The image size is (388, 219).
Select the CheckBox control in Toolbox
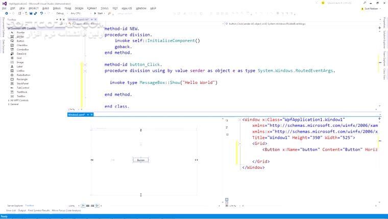click(x=22, y=45)
